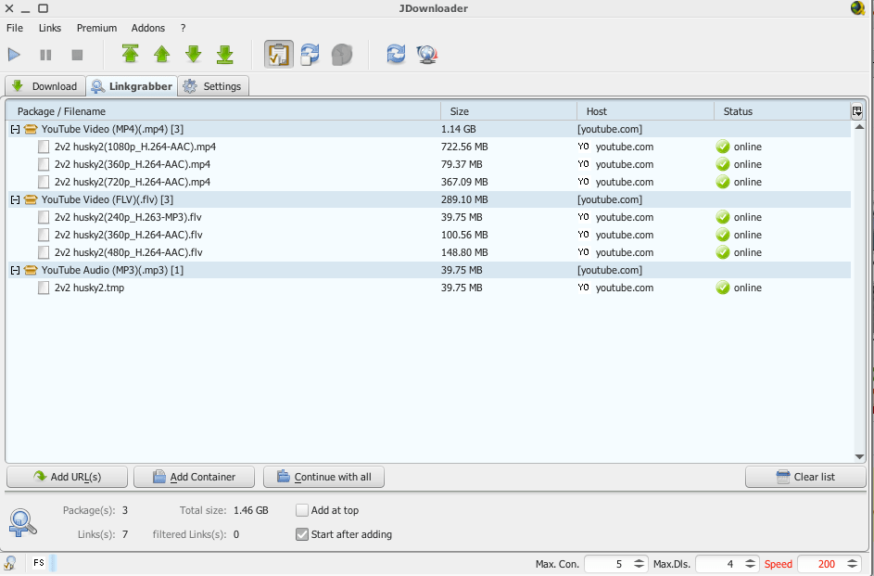Click the status bar magnifier icon at bottom left
This screenshot has width=874, height=576.
[9, 564]
